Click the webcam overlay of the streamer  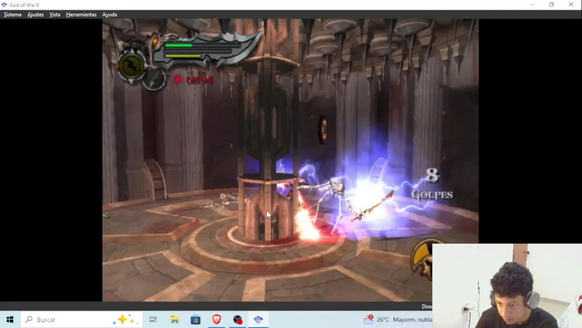(x=507, y=286)
